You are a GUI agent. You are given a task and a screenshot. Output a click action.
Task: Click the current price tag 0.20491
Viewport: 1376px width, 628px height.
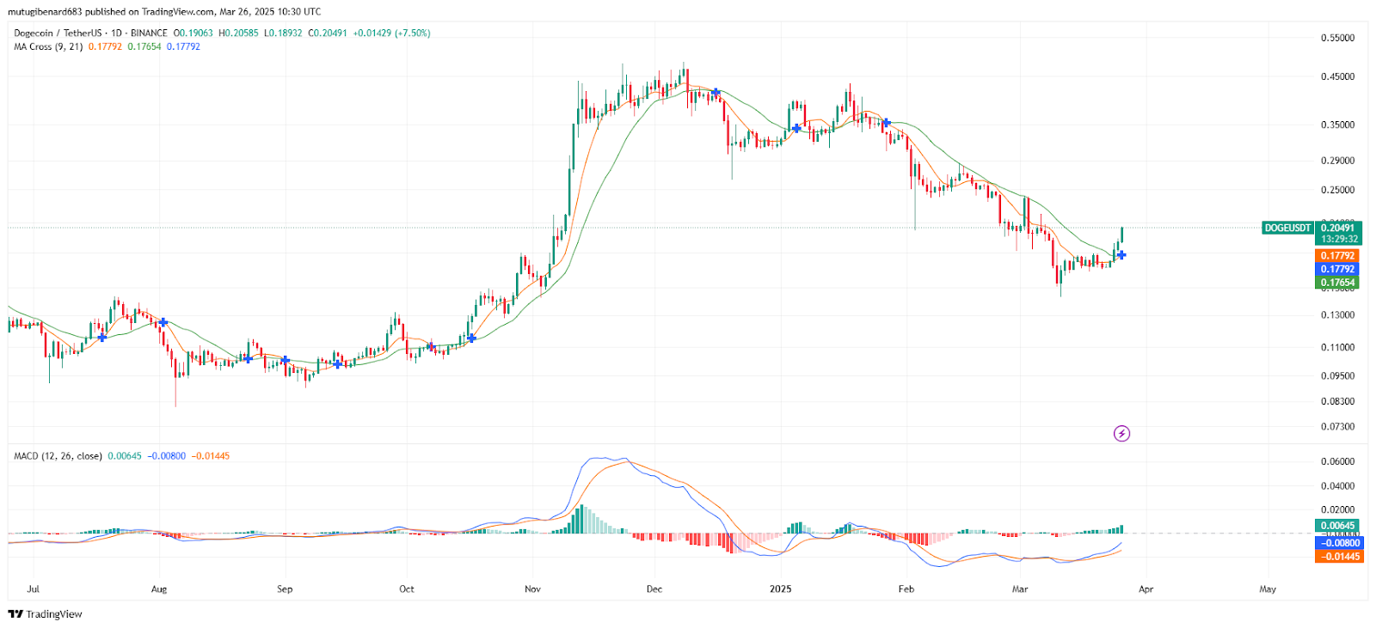[x=1338, y=228]
